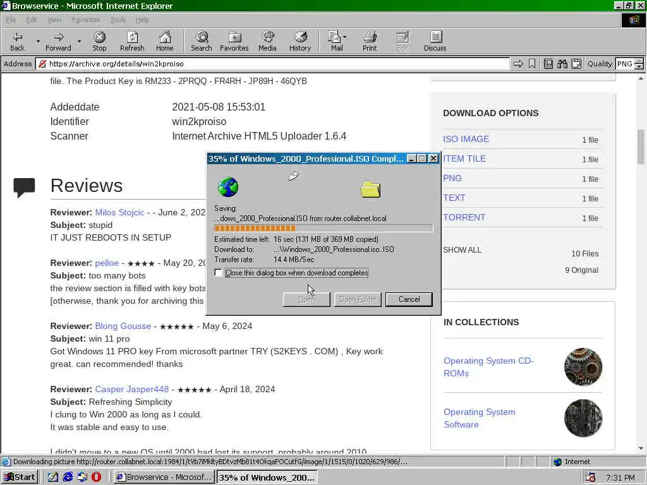Stop page loading with the Stop button
The width and height of the screenshot is (647, 485).
click(99, 41)
